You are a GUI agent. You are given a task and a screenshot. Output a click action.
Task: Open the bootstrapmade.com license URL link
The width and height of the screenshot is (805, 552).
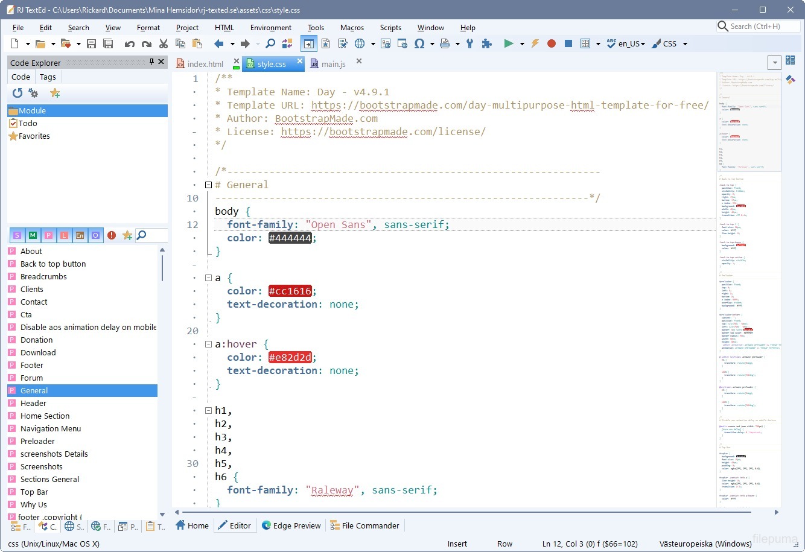(383, 132)
